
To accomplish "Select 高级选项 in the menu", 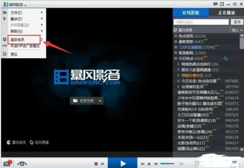I will tap(17, 40).
